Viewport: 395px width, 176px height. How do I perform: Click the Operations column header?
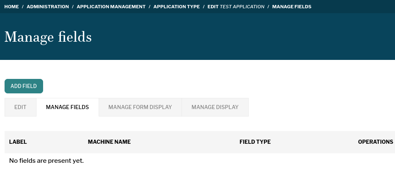click(x=376, y=142)
